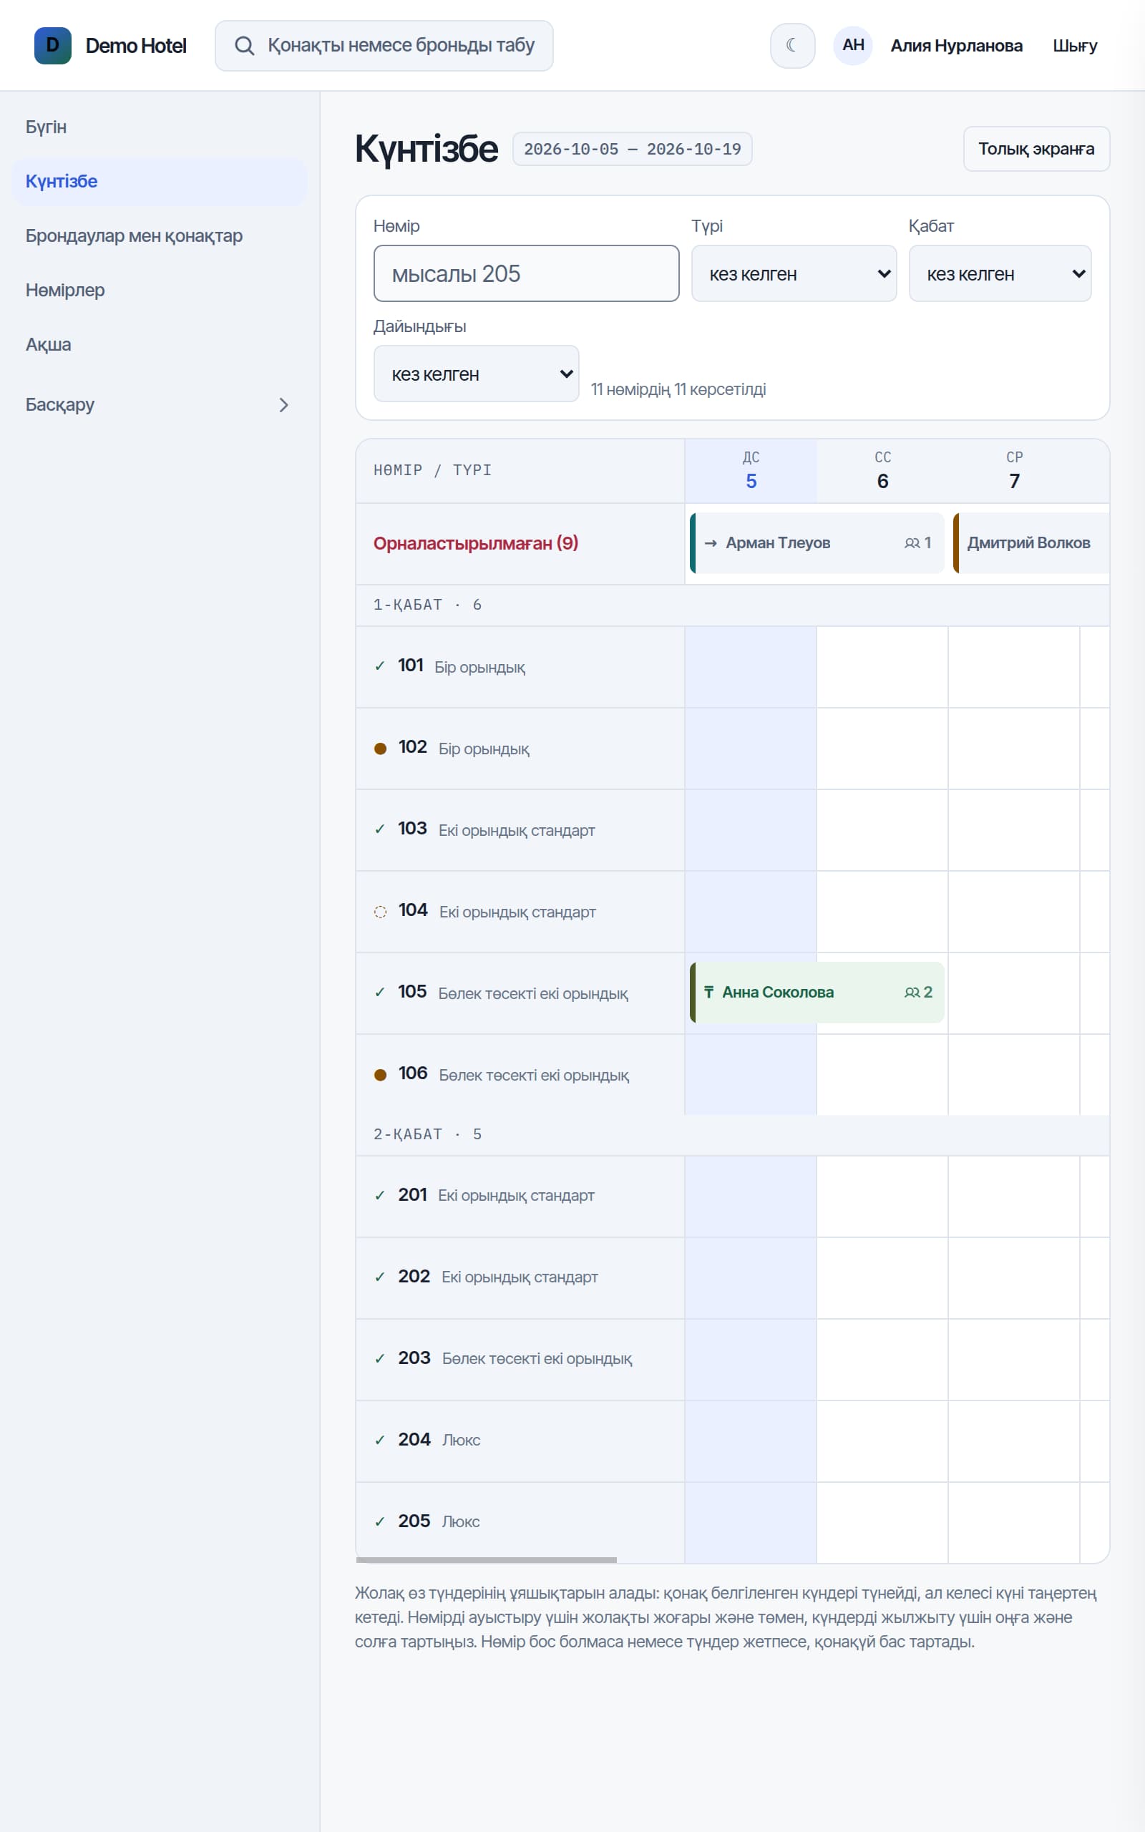The image size is (1145, 1832).
Task: Select the Дмитрий Волков booking bar
Action: click(1030, 542)
